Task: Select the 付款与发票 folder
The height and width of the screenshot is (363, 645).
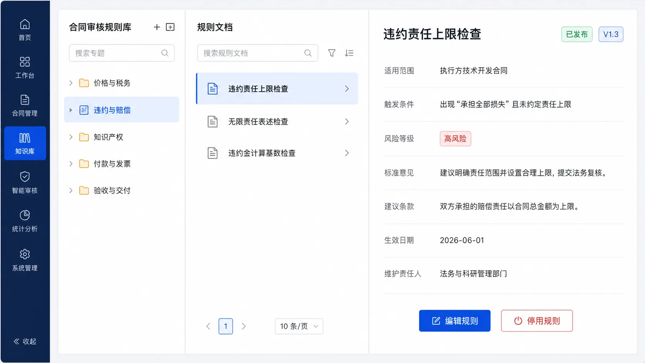Action: (x=122, y=164)
